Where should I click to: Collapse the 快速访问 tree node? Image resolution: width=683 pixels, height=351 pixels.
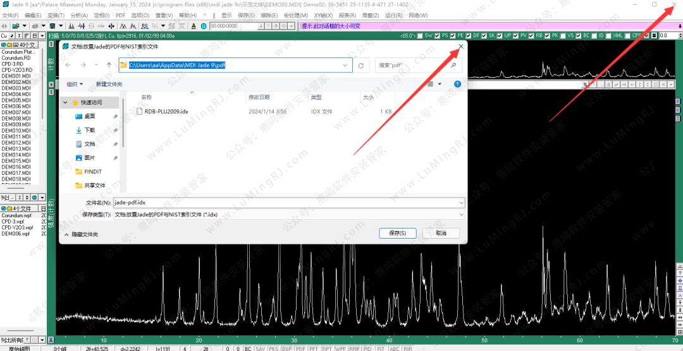click(x=65, y=102)
